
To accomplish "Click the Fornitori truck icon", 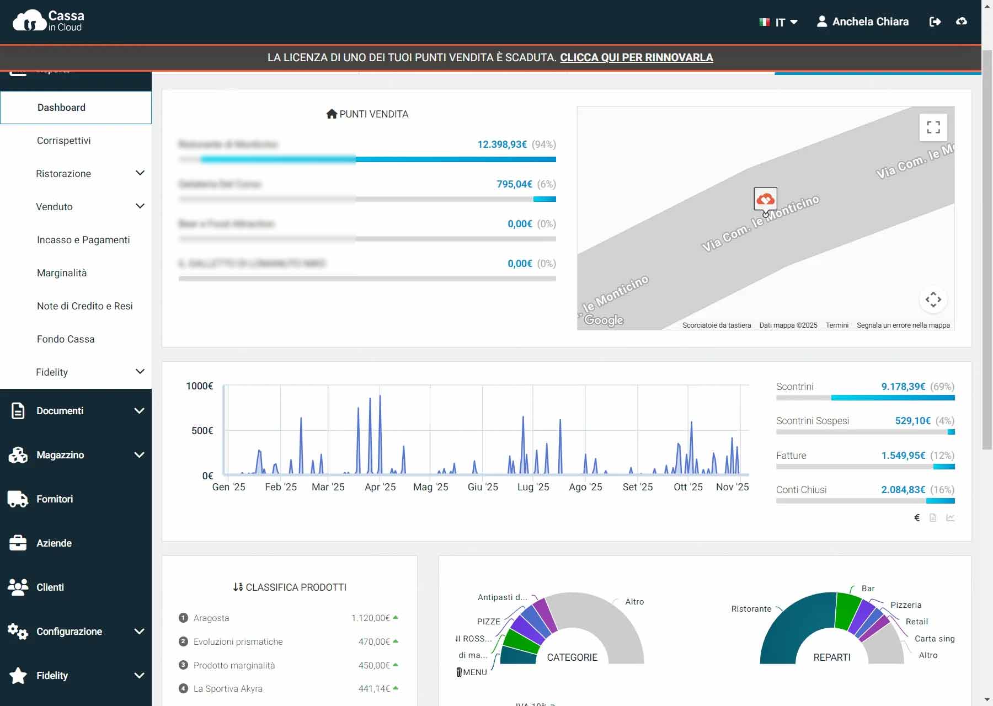I will point(18,499).
